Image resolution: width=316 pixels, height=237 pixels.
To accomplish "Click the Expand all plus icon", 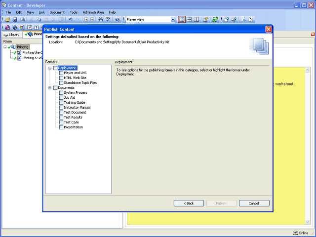I will tap(86, 20).
